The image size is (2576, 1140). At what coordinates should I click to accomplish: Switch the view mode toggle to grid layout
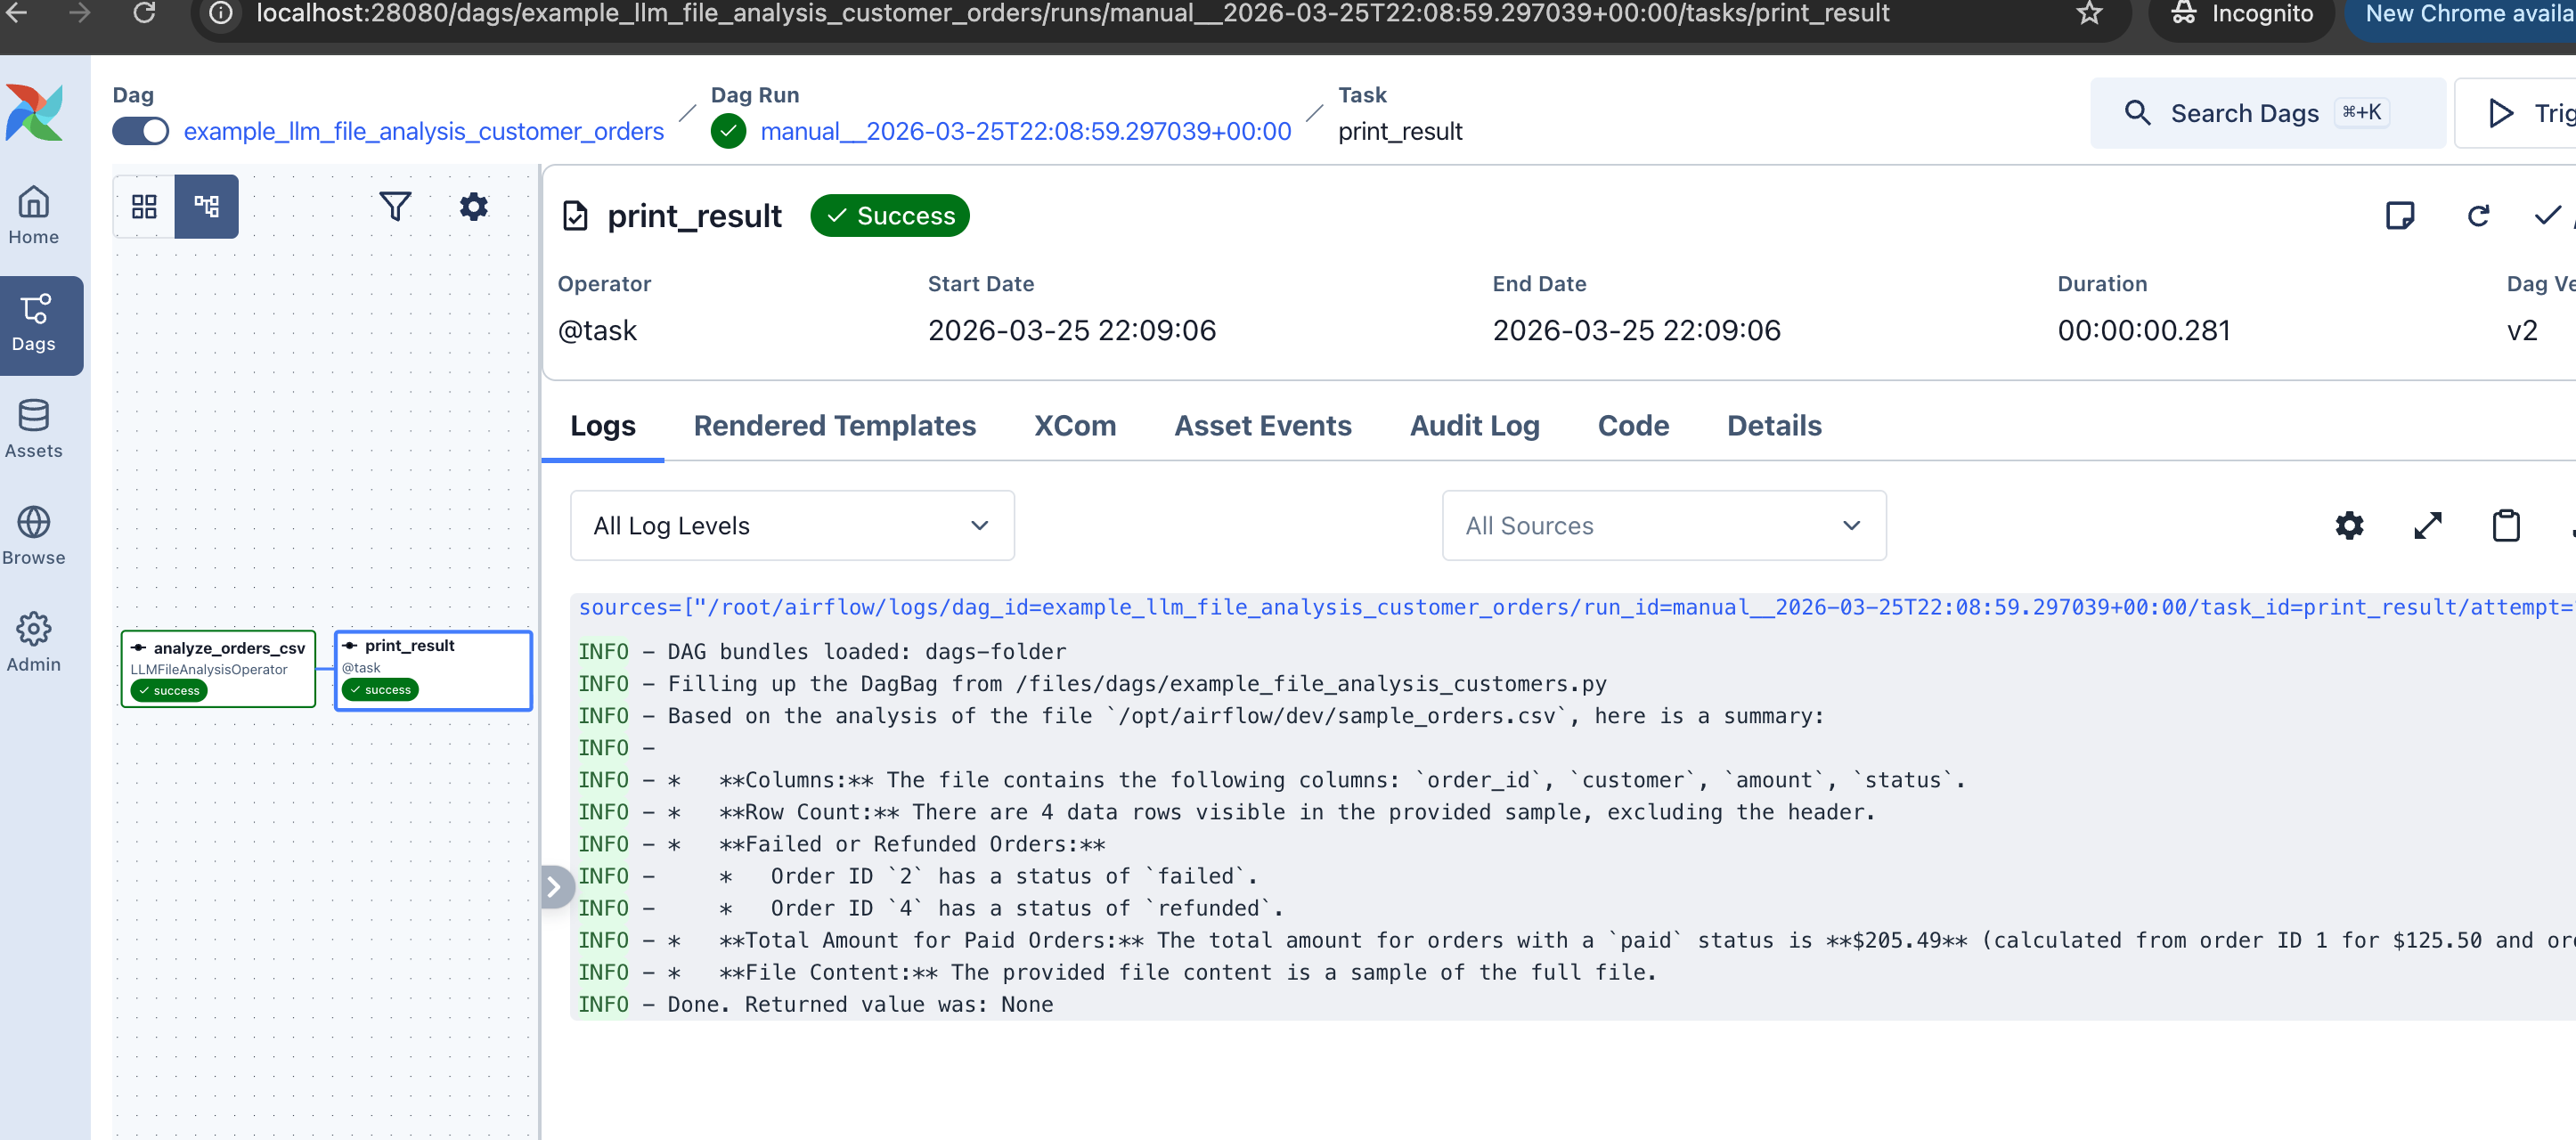(x=144, y=206)
